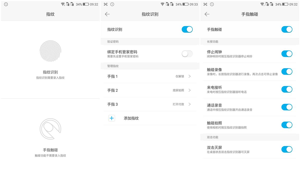Go back from 指纹识别 screen
This screenshot has width=300, height=177.
coord(107,14)
